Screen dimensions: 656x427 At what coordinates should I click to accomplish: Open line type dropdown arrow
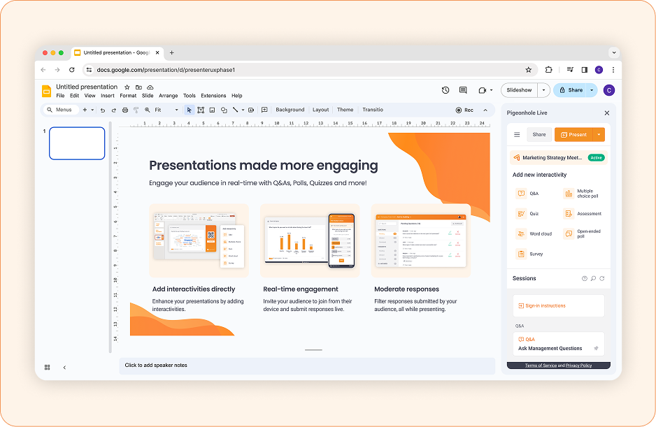(243, 110)
